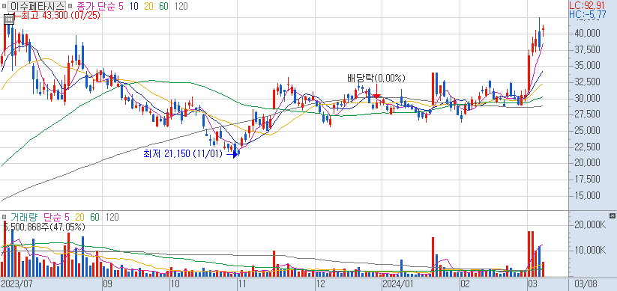Screen dimensions: 617x291
Task: Select the green 60-day price MA
Action: pyautogui.click(x=164, y=6)
